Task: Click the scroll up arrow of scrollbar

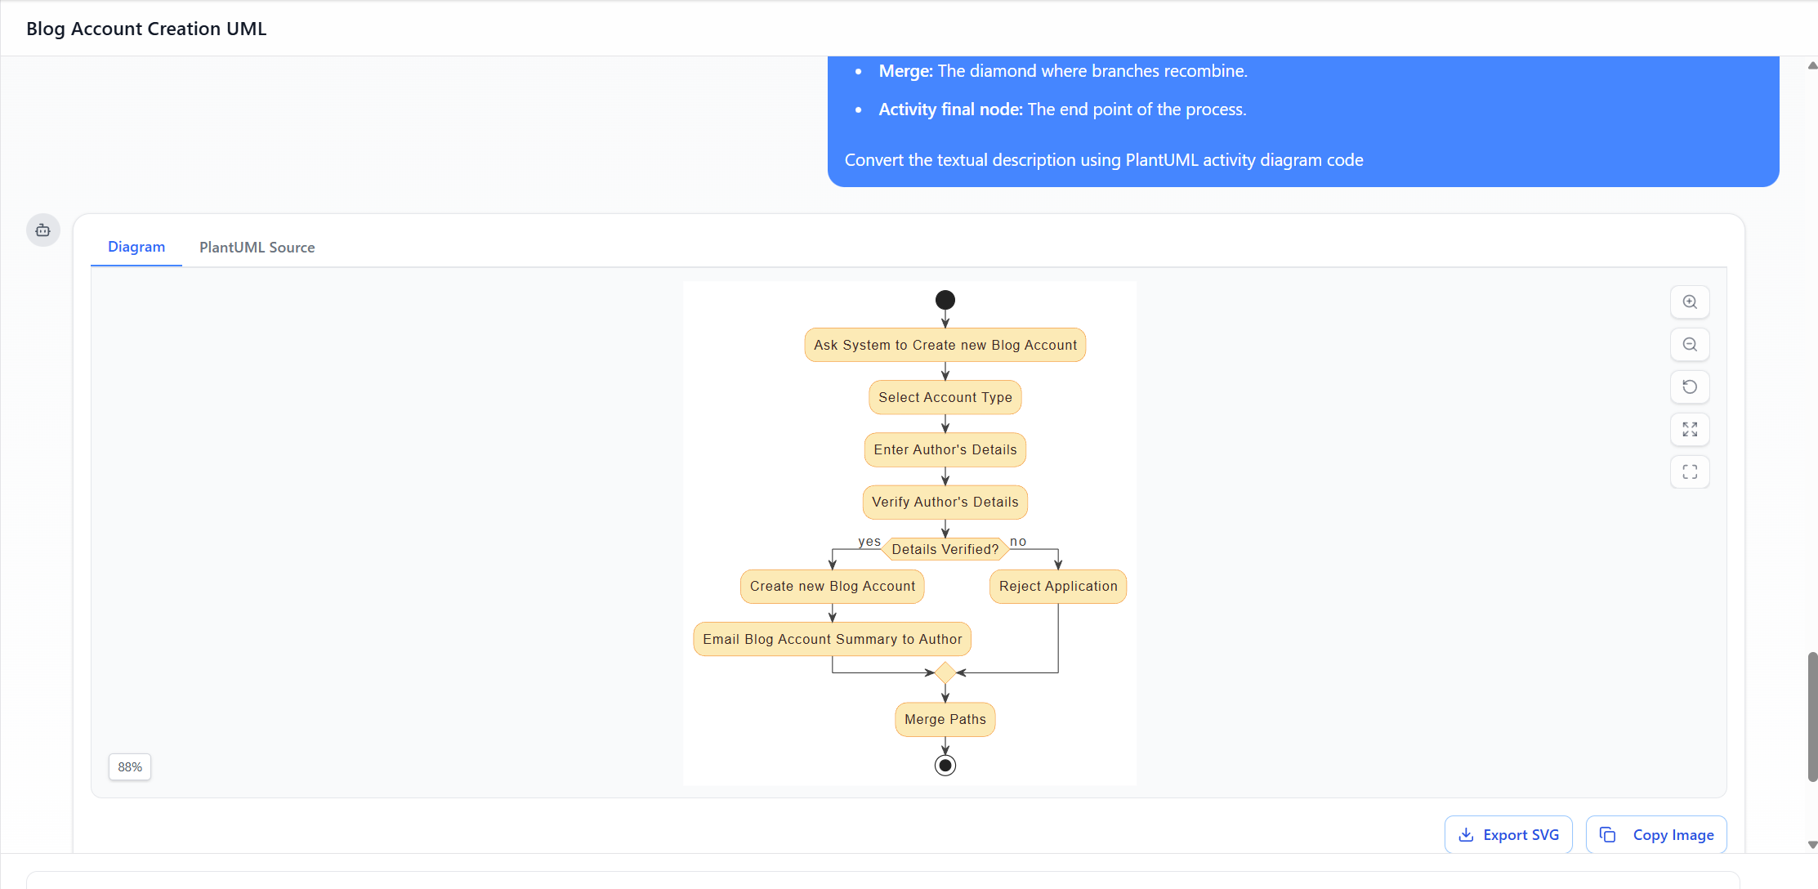Action: [x=1812, y=65]
